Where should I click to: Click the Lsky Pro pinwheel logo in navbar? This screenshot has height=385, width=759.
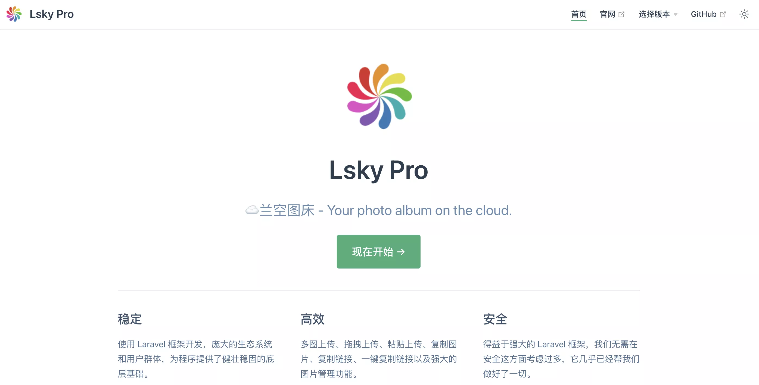[14, 14]
